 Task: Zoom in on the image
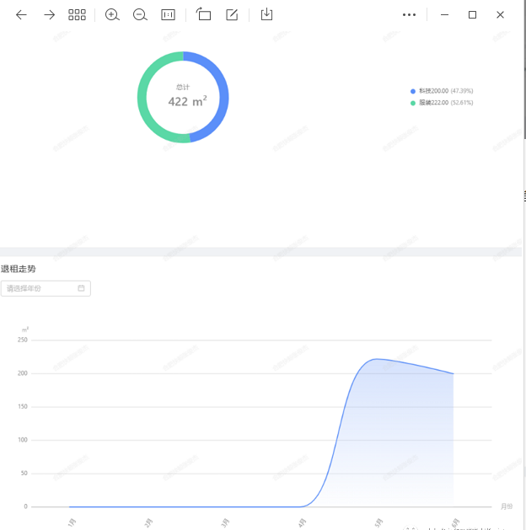pos(112,14)
